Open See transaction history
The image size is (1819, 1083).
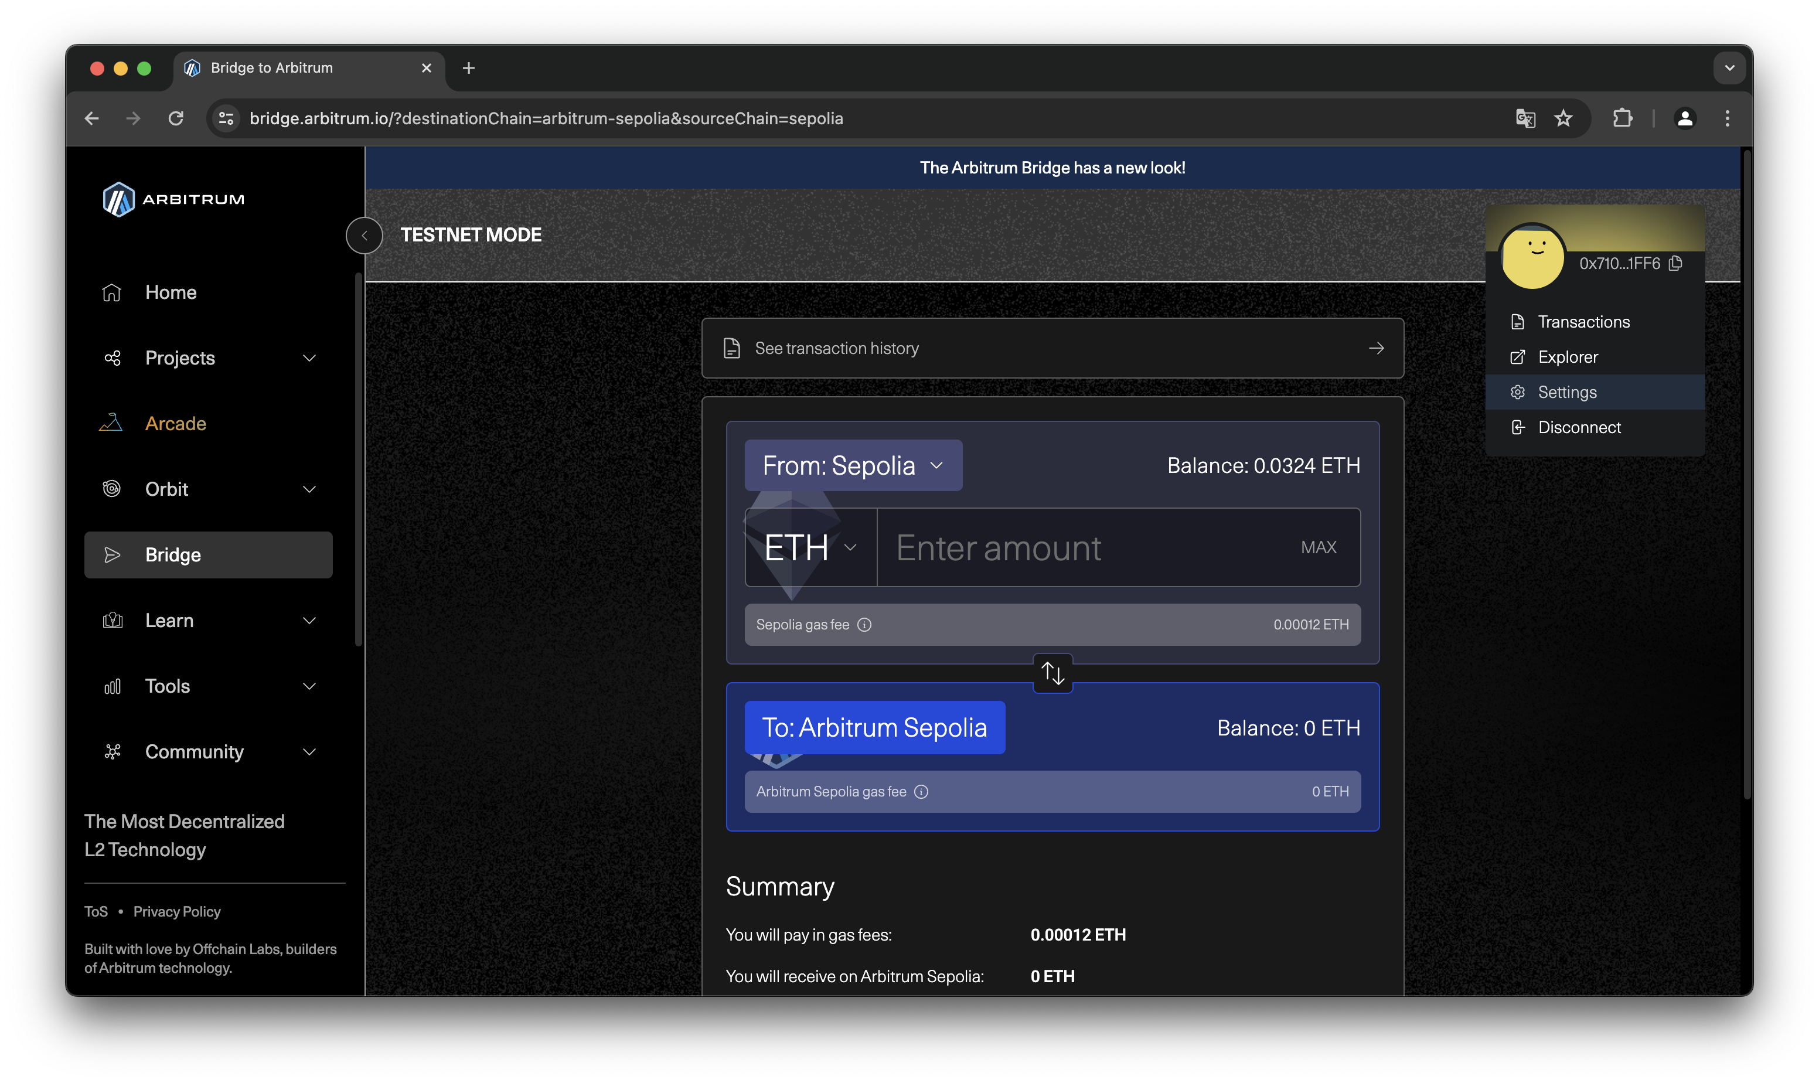[1052, 348]
